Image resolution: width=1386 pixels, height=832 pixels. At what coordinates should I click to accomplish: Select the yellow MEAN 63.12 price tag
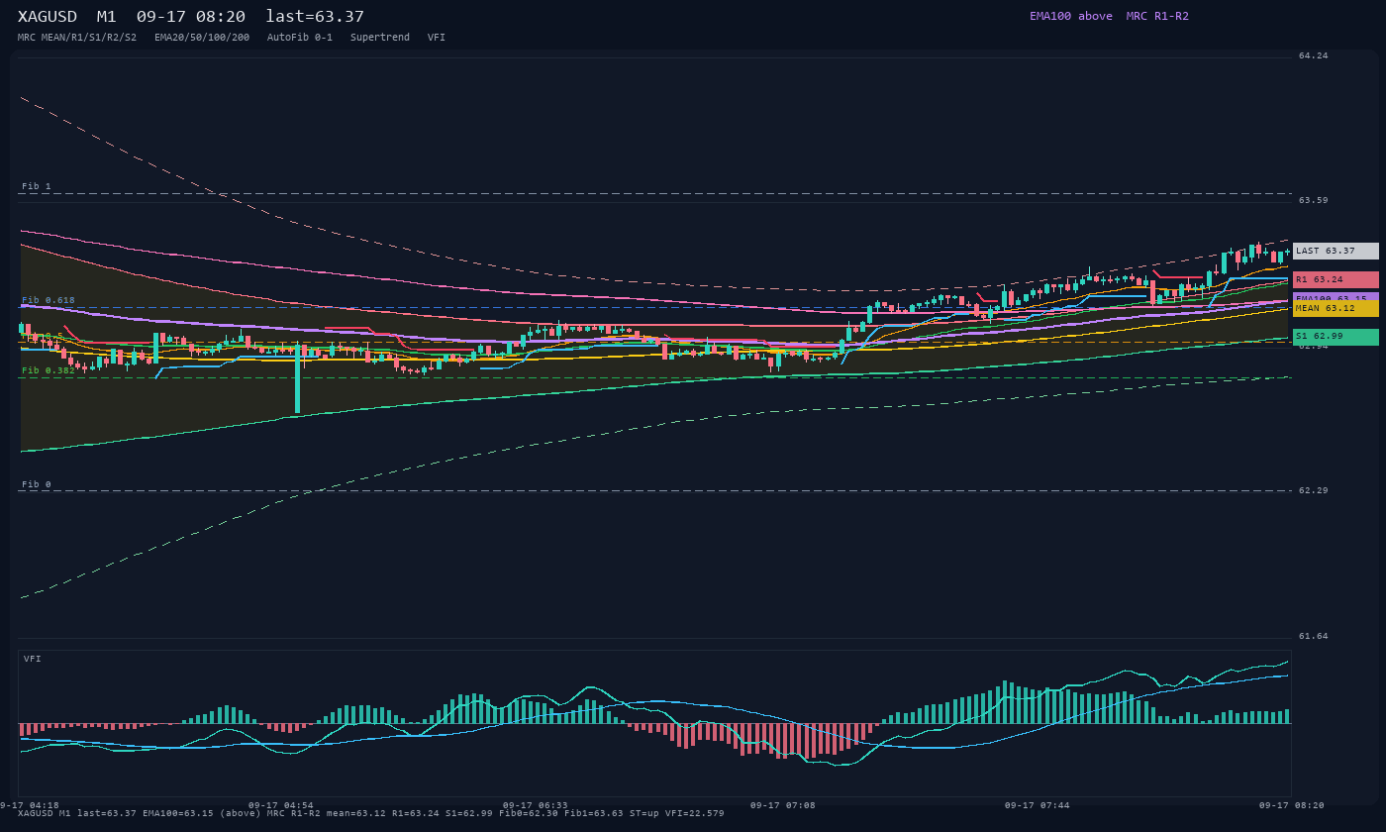(1336, 309)
